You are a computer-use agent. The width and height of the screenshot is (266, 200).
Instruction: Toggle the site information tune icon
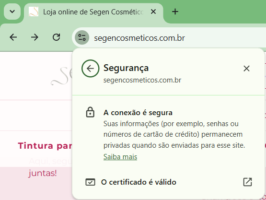pyautogui.click(x=82, y=37)
